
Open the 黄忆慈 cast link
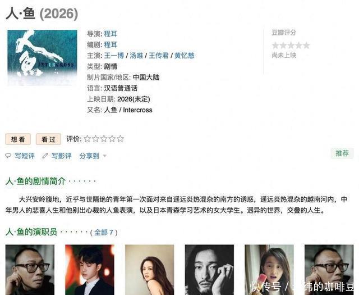[185, 56]
